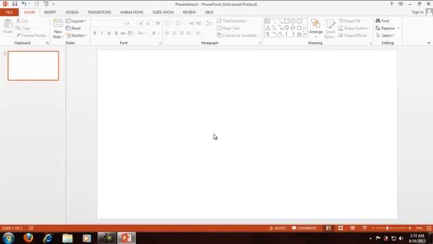This screenshot has width=433, height=244.
Task: Switch to Slide Sorter view
Action: click(340, 228)
